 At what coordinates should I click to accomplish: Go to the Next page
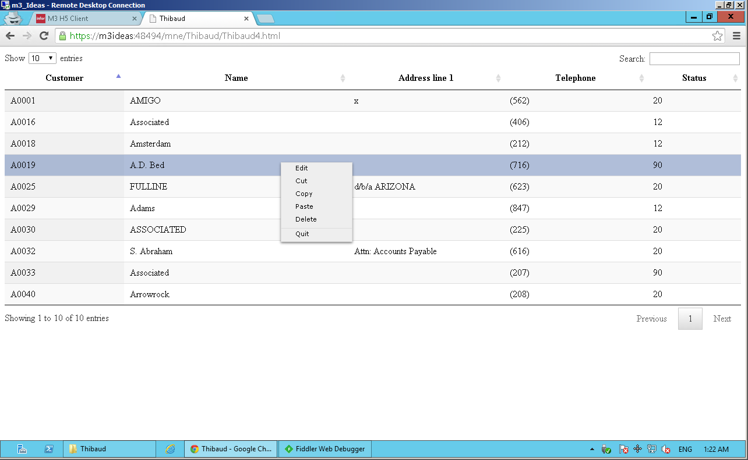(x=722, y=319)
